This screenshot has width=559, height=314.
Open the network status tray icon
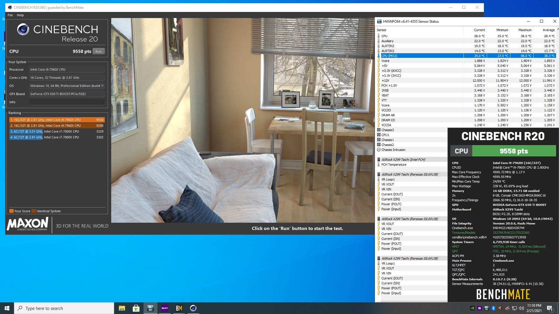click(x=514, y=308)
